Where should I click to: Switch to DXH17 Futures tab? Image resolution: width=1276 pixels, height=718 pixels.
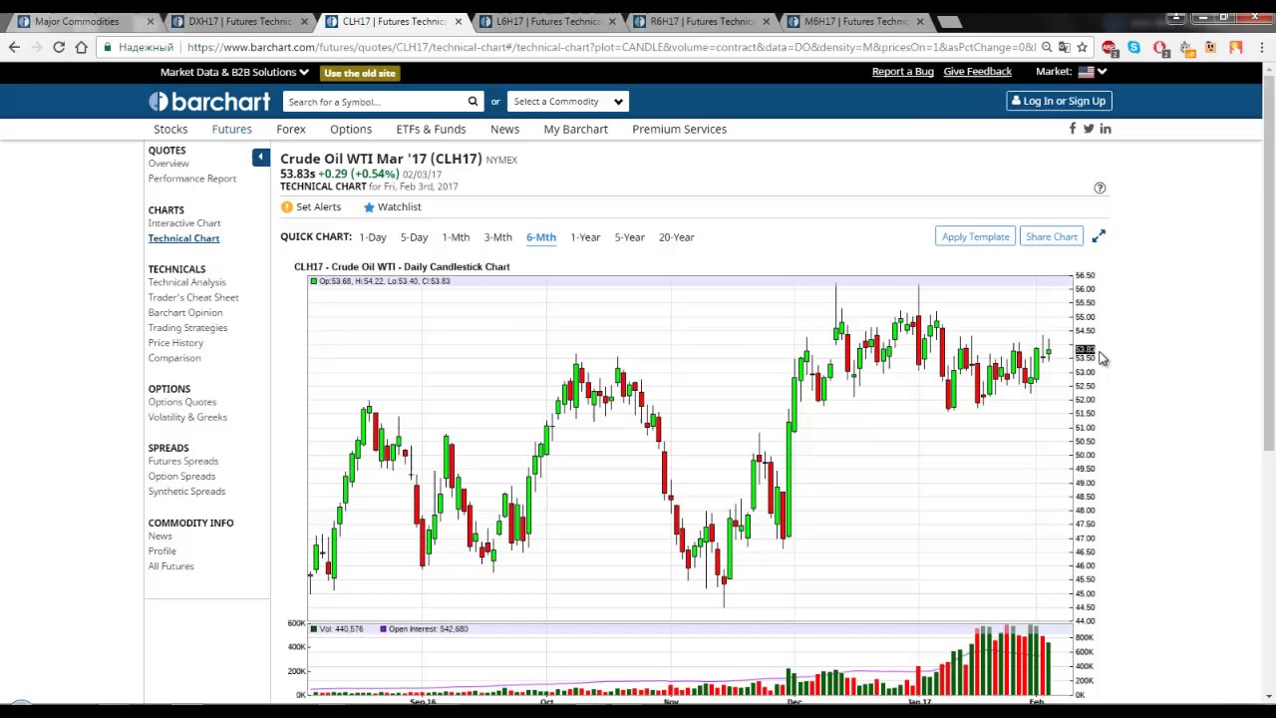(239, 21)
